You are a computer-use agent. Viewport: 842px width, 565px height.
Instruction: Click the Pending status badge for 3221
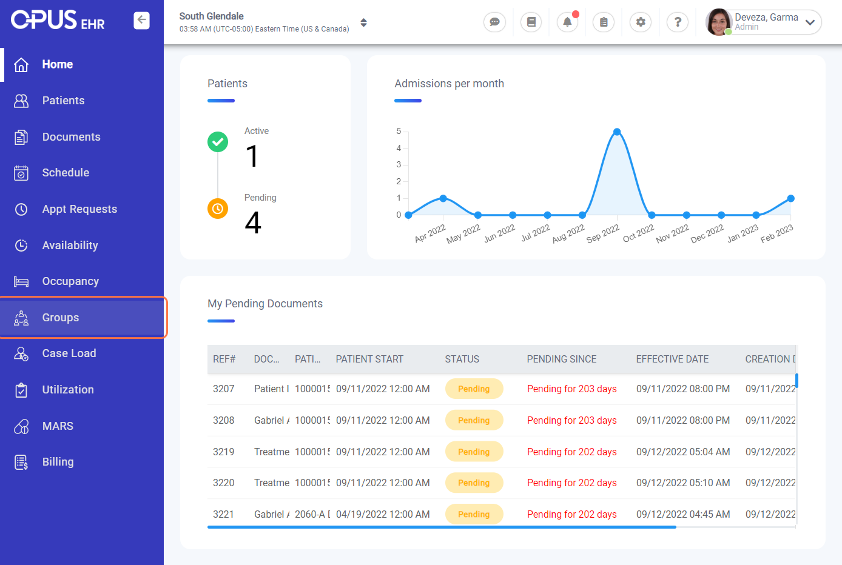point(474,515)
